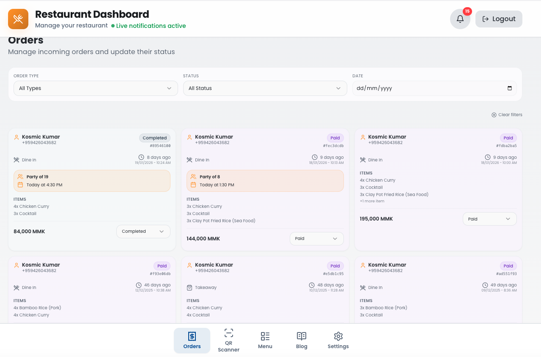The height and width of the screenshot is (357, 541).
Task: Open the Blog section in bottom navigation
Action: coord(301,340)
